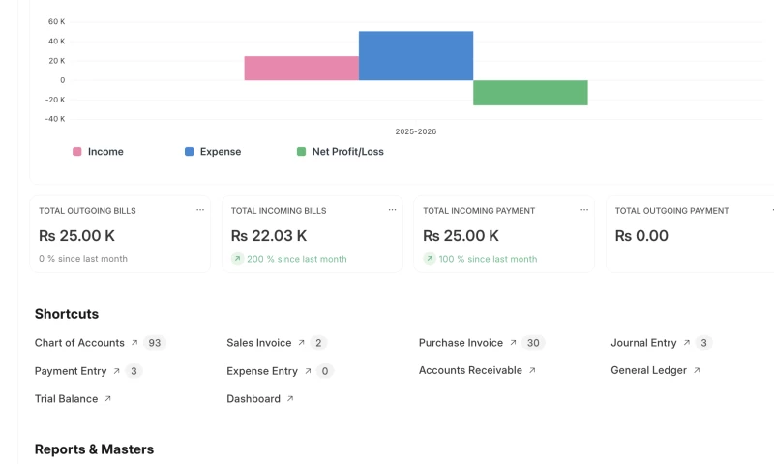Click the 100 % since last month text

click(488, 259)
